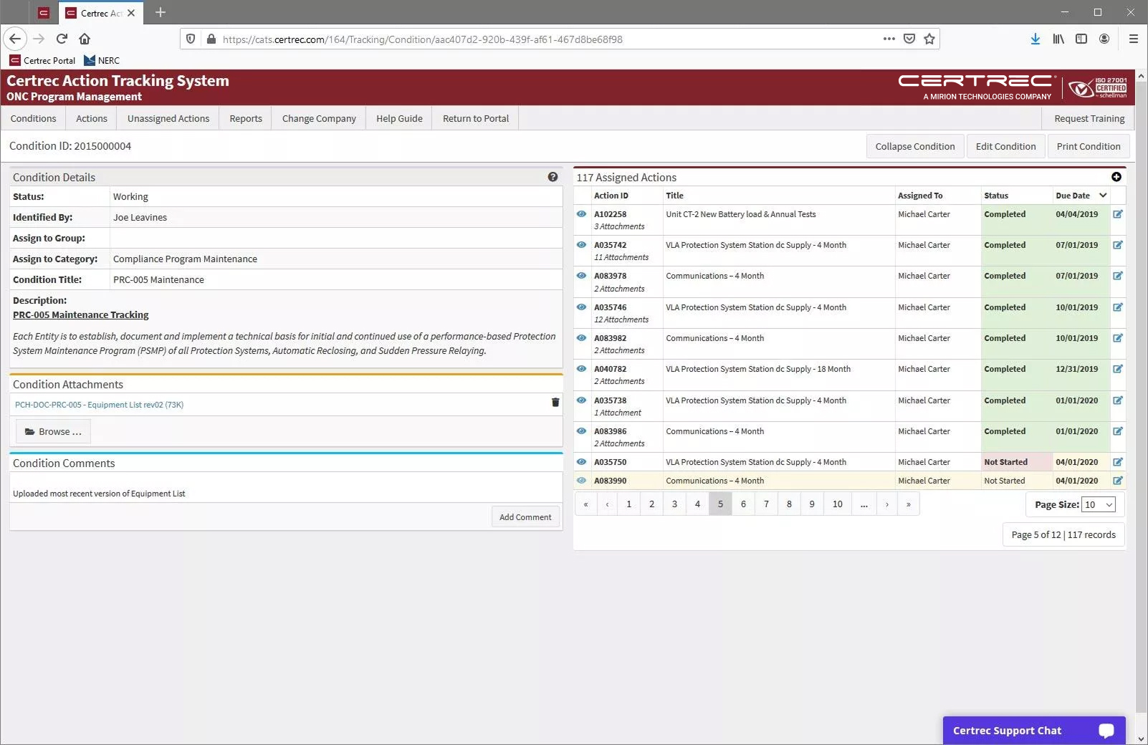
Task: Open the PCH-DOC-PRC-005 Equipment List attachment
Action: [x=99, y=405]
